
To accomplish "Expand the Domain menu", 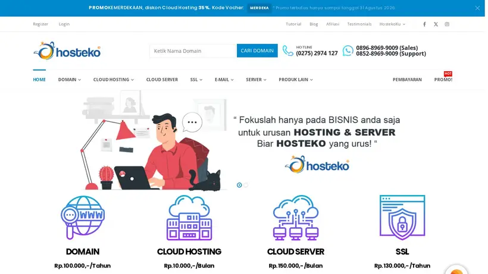I will 70,80.
